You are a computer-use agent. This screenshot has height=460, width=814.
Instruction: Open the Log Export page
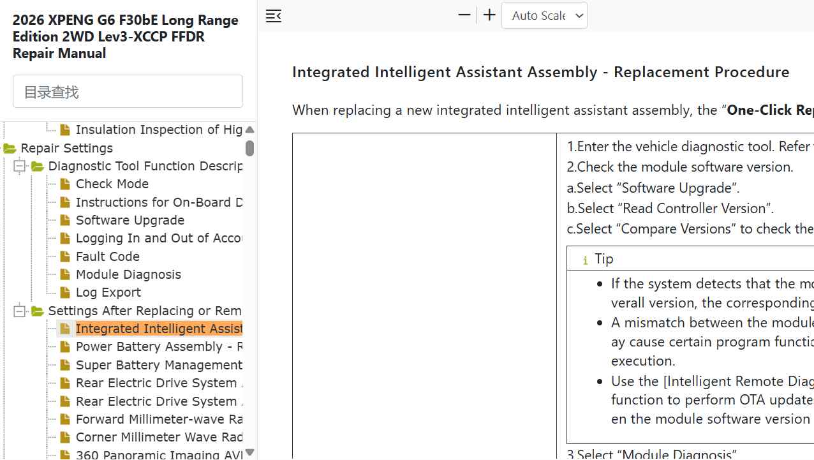coord(108,292)
